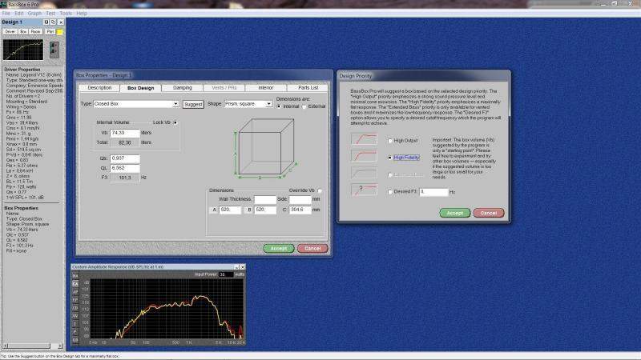
Task: Click the copy icon in Design 1 header
Action: click(53, 22)
